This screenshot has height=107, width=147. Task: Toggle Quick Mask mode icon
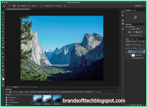[x=3, y=82]
